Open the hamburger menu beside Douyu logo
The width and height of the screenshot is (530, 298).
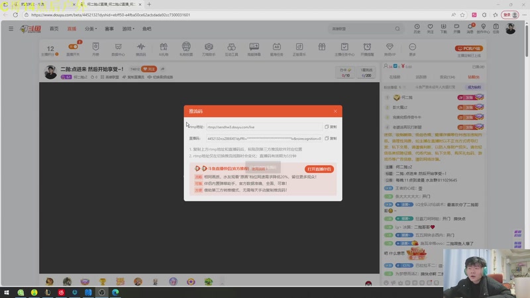[11, 28]
